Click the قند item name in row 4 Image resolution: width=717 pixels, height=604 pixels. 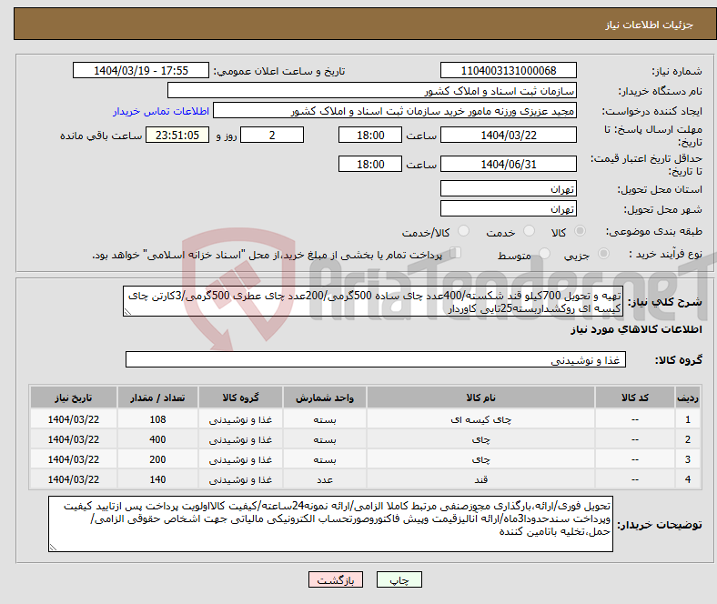pyautogui.click(x=480, y=479)
